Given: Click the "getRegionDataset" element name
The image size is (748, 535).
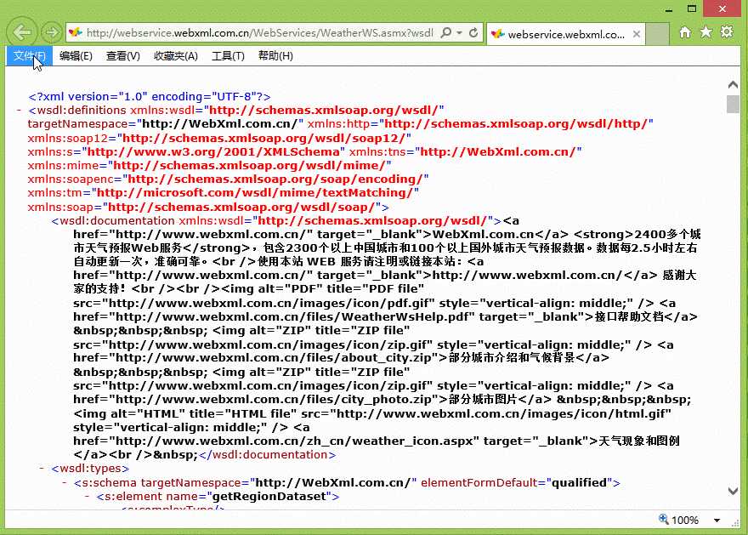Looking at the screenshot, I should tap(269, 497).
